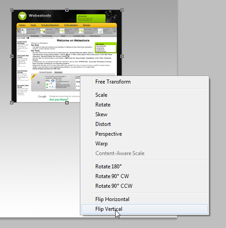The image size is (226, 228).
Task: Pick Distort from the context menu
Action: [x=144, y=124]
